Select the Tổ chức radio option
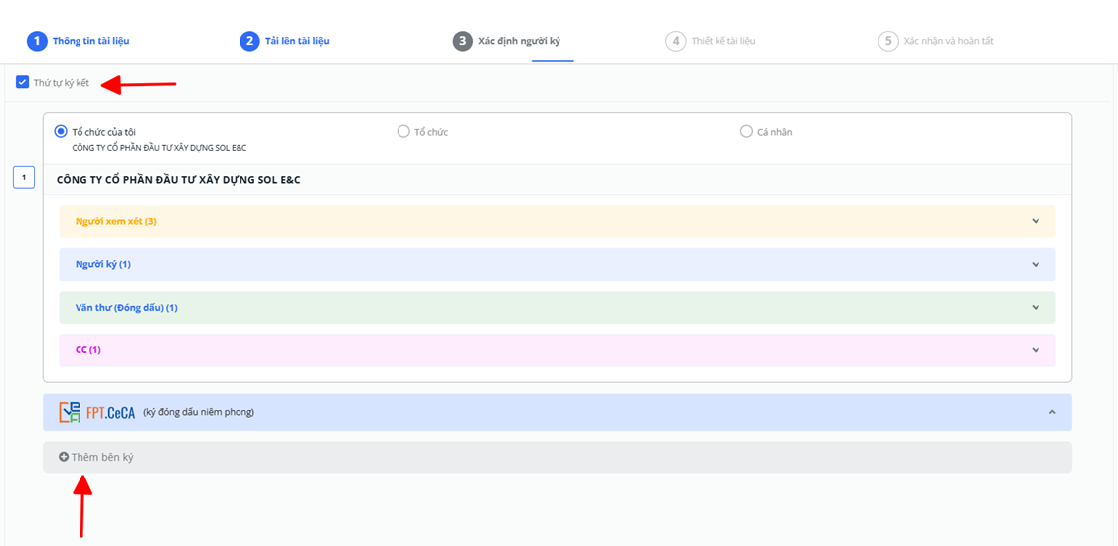1118x546 pixels. pyautogui.click(x=403, y=131)
